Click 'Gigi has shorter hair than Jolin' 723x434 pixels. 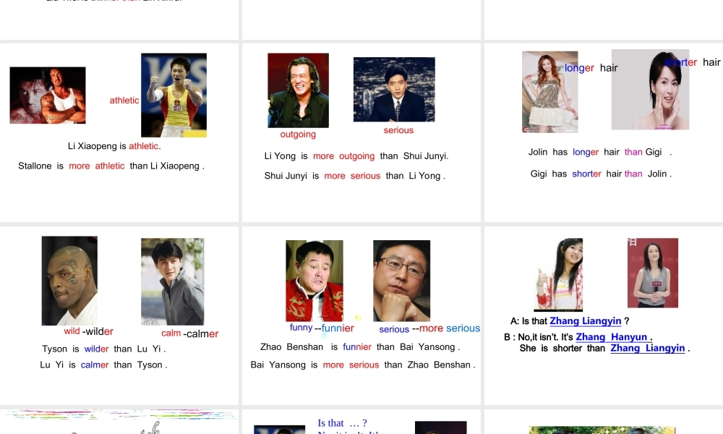tap(601, 174)
